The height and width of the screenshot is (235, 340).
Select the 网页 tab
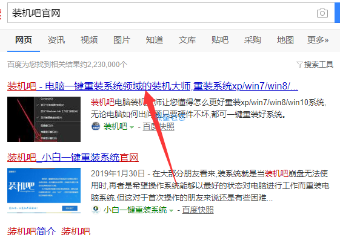[24, 40]
